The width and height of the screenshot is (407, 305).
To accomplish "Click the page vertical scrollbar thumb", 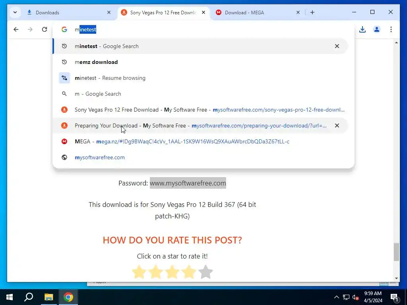I will point(396,252).
